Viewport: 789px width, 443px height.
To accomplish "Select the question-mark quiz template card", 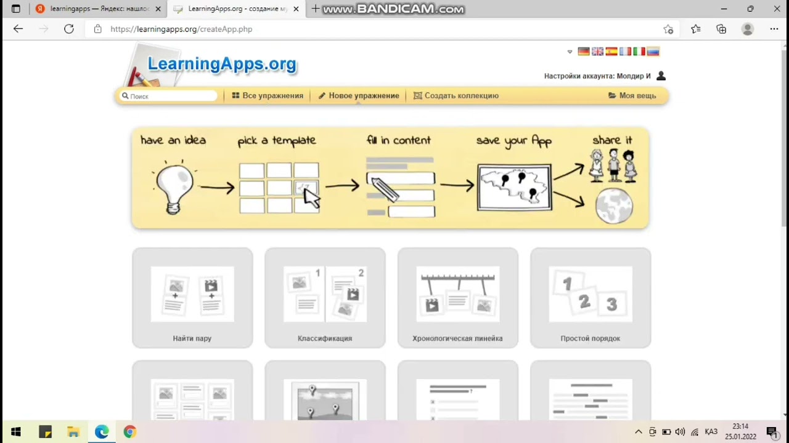I will pos(458,391).
